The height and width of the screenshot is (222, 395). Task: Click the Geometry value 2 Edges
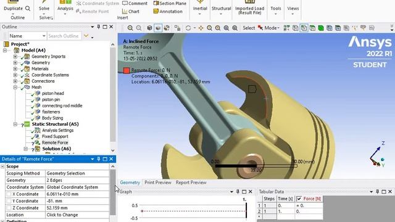[77, 180]
